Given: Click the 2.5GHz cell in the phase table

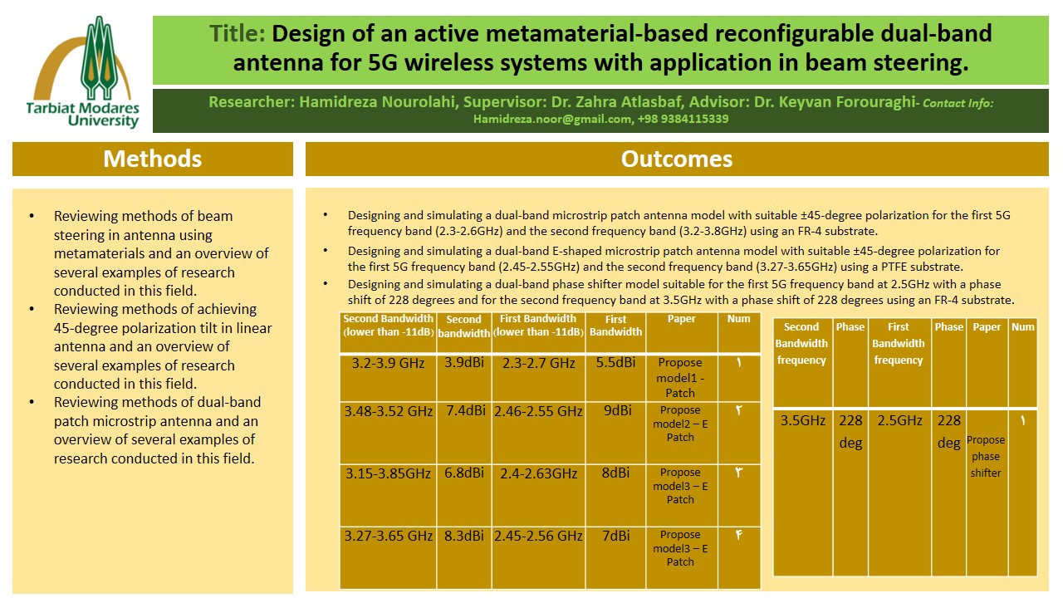Looking at the screenshot, I should tap(899, 421).
